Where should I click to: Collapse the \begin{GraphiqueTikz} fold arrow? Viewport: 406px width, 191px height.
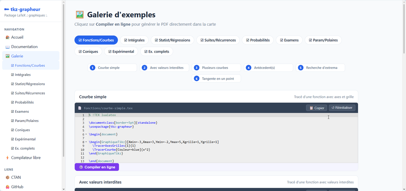point(86,142)
